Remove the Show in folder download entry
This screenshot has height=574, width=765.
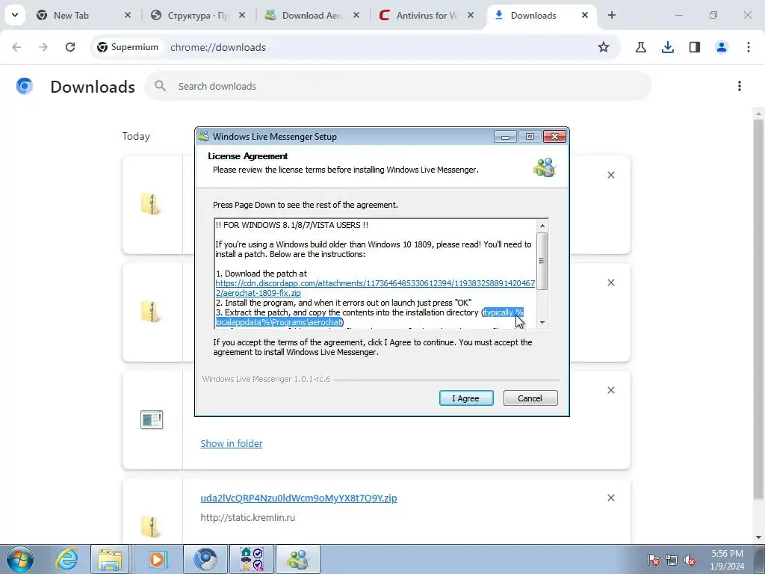tap(611, 390)
